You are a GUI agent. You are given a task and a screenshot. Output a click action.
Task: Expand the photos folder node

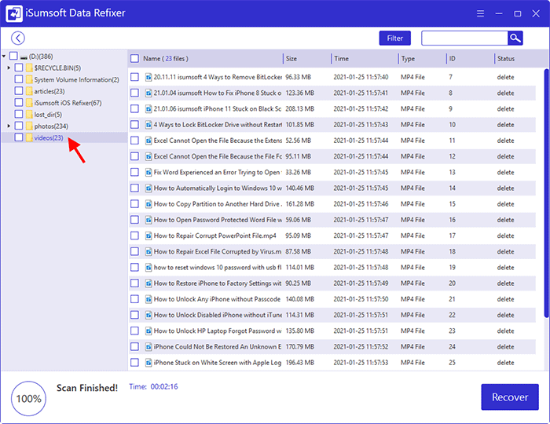[x=9, y=126]
